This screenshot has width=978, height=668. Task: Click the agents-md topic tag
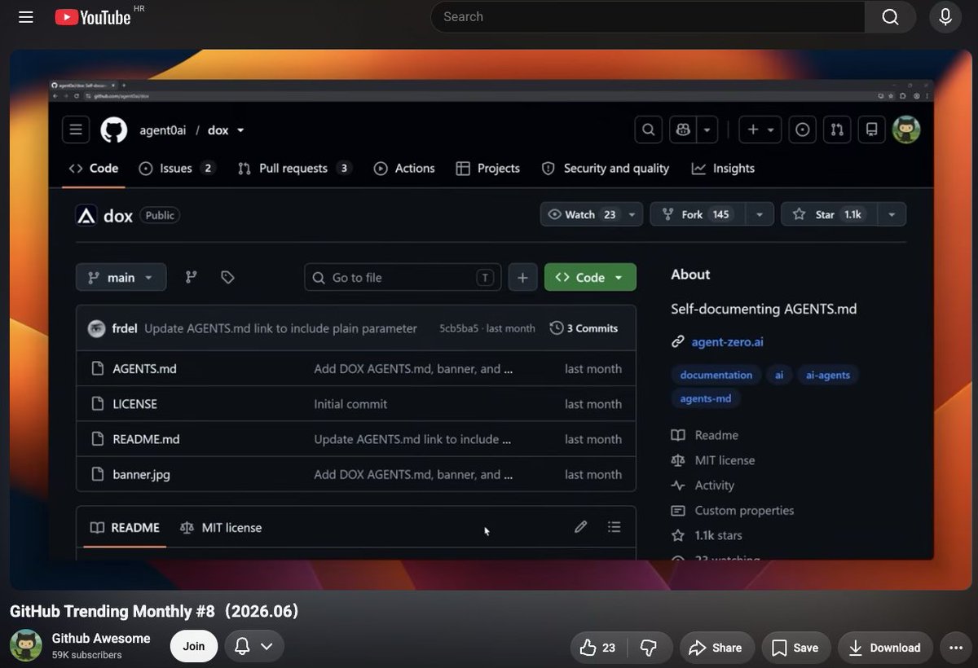tap(706, 398)
